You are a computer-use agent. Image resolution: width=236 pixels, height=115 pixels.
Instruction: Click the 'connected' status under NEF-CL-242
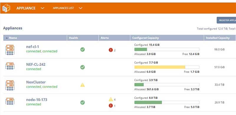point(34,69)
